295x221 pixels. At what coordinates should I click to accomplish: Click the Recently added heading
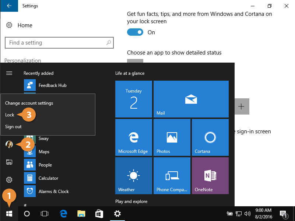click(38, 73)
